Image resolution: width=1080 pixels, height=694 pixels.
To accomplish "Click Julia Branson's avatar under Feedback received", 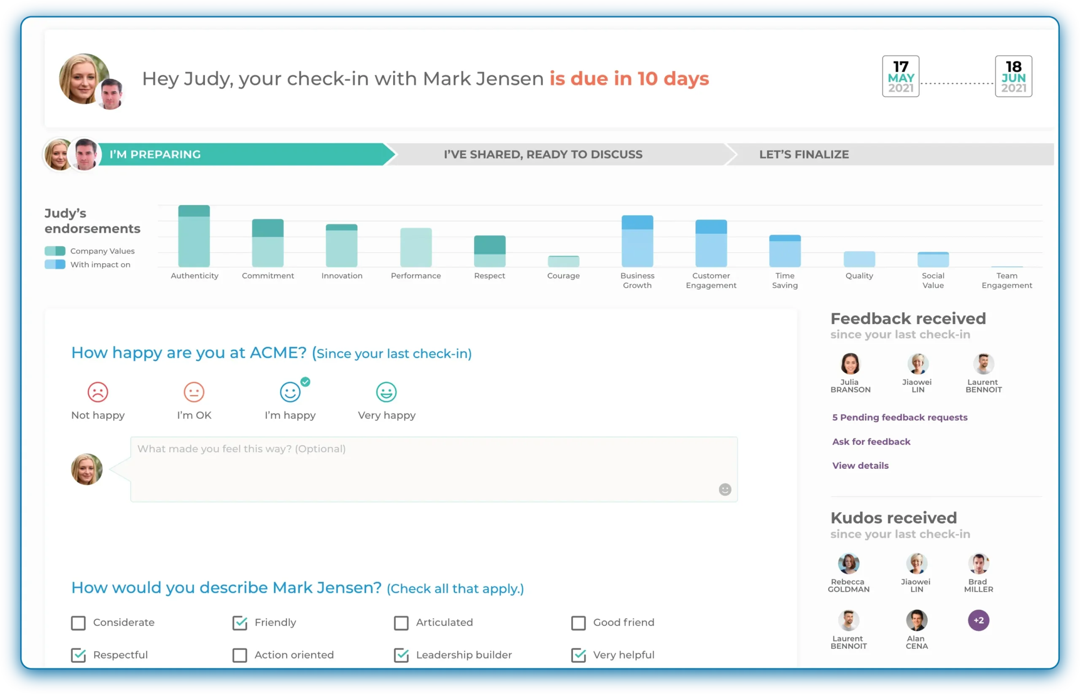I will click(x=850, y=364).
